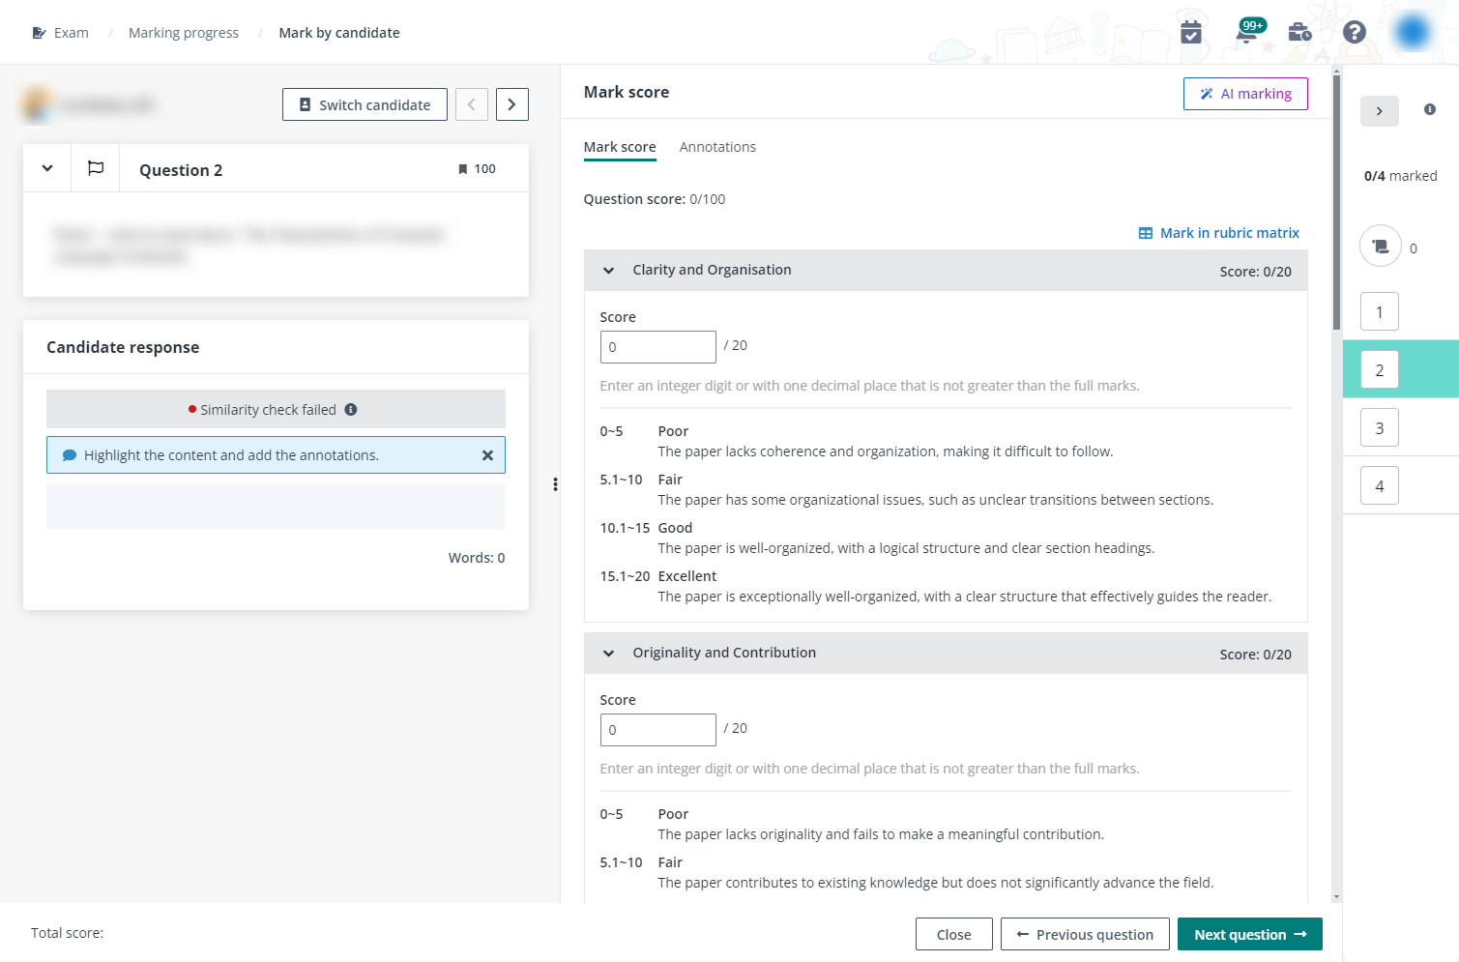
Task: Click Clarity and Organisation score input field
Action: pos(657,347)
